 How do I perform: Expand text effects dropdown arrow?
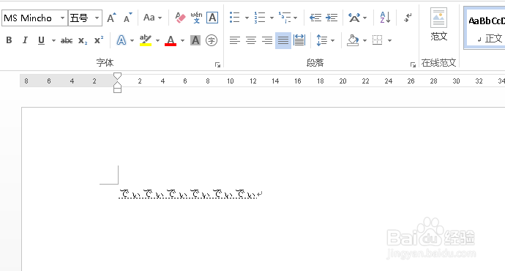(132, 40)
